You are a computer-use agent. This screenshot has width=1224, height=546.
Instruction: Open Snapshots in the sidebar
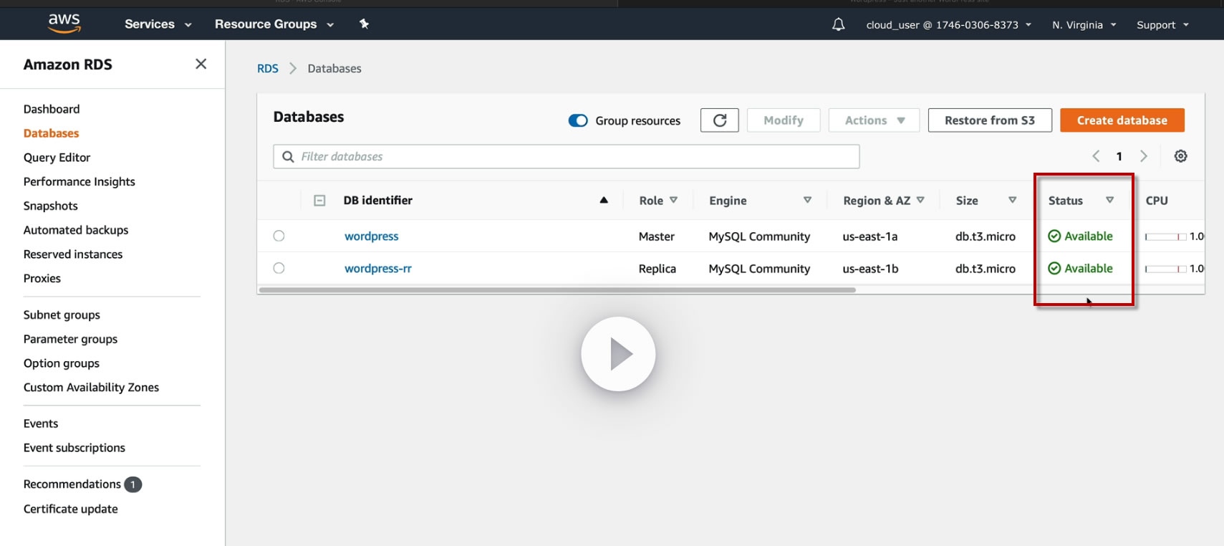50,206
